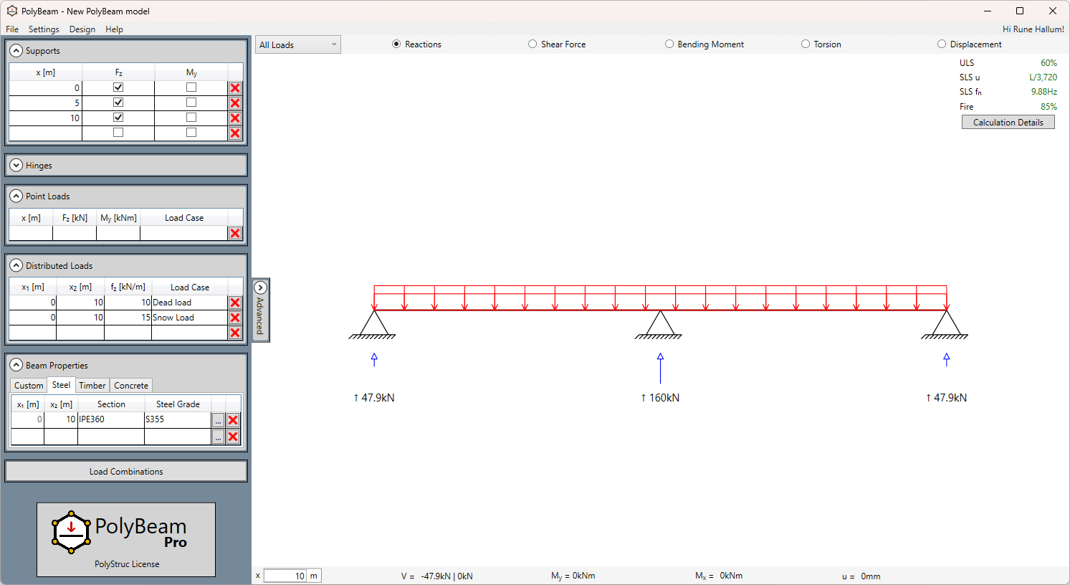Image resolution: width=1070 pixels, height=585 pixels.
Task: Collapse the Supports panel
Action: click(16, 51)
